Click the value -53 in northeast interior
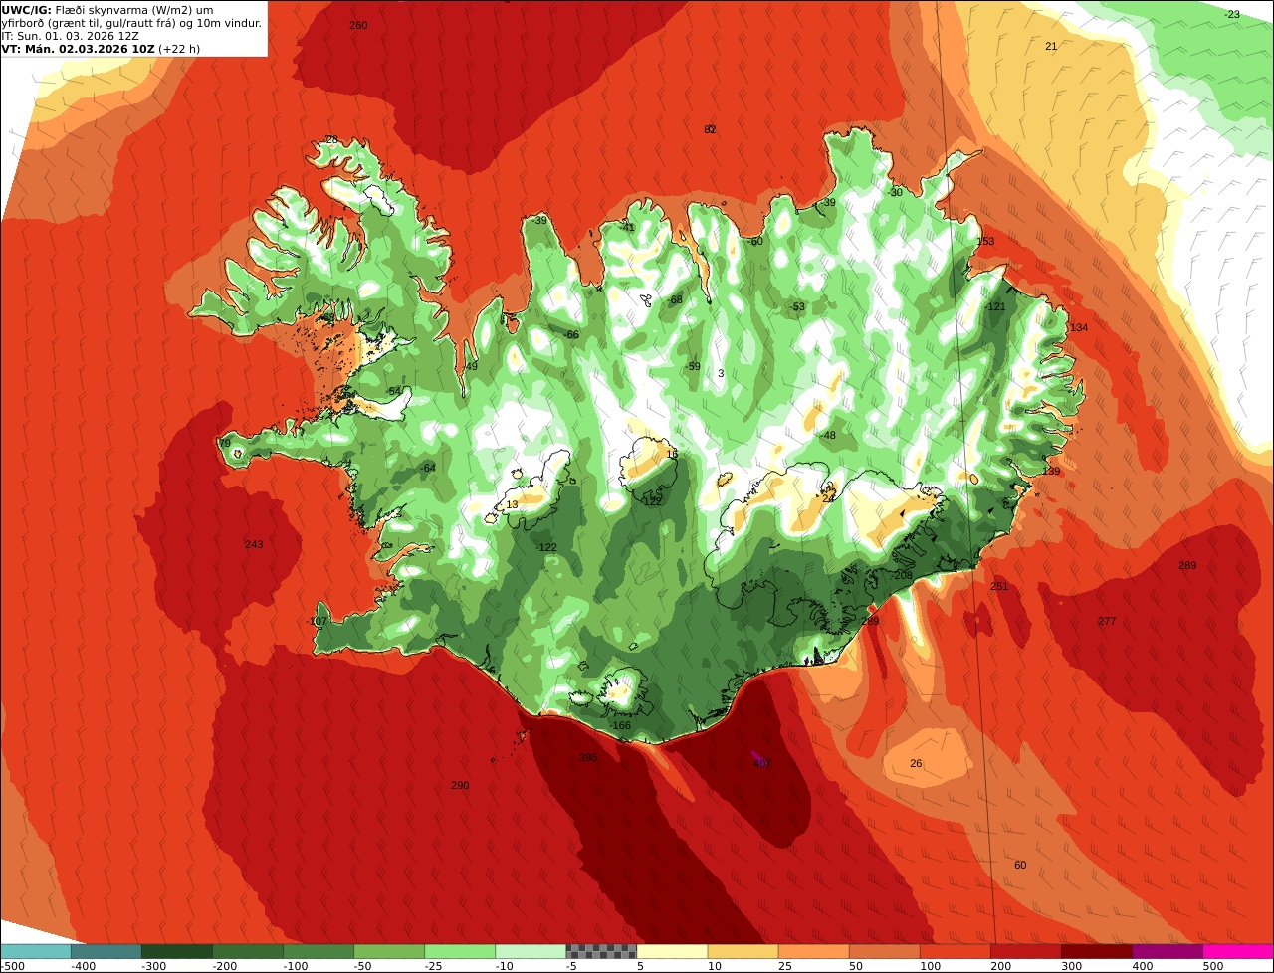Screen dimensions: 1274x973 point(796,306)
